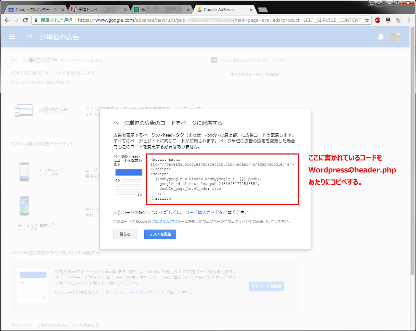Click すべてのフォーマットを有効化 button
The image size is (416, 331).
255,74
